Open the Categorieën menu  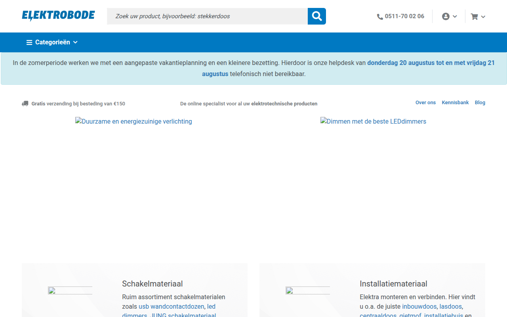click(x=52, y=42)
